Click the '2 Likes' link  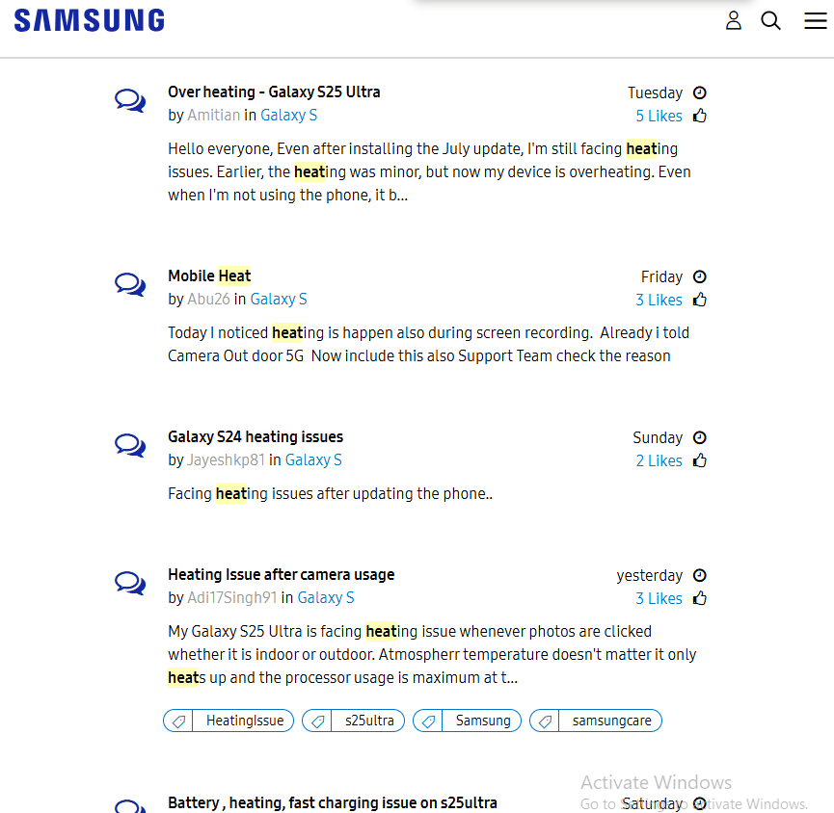coord(659,460)
